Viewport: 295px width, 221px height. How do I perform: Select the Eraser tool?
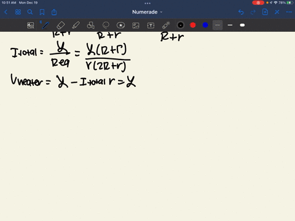pyautogui.click(x=61, y=25)
